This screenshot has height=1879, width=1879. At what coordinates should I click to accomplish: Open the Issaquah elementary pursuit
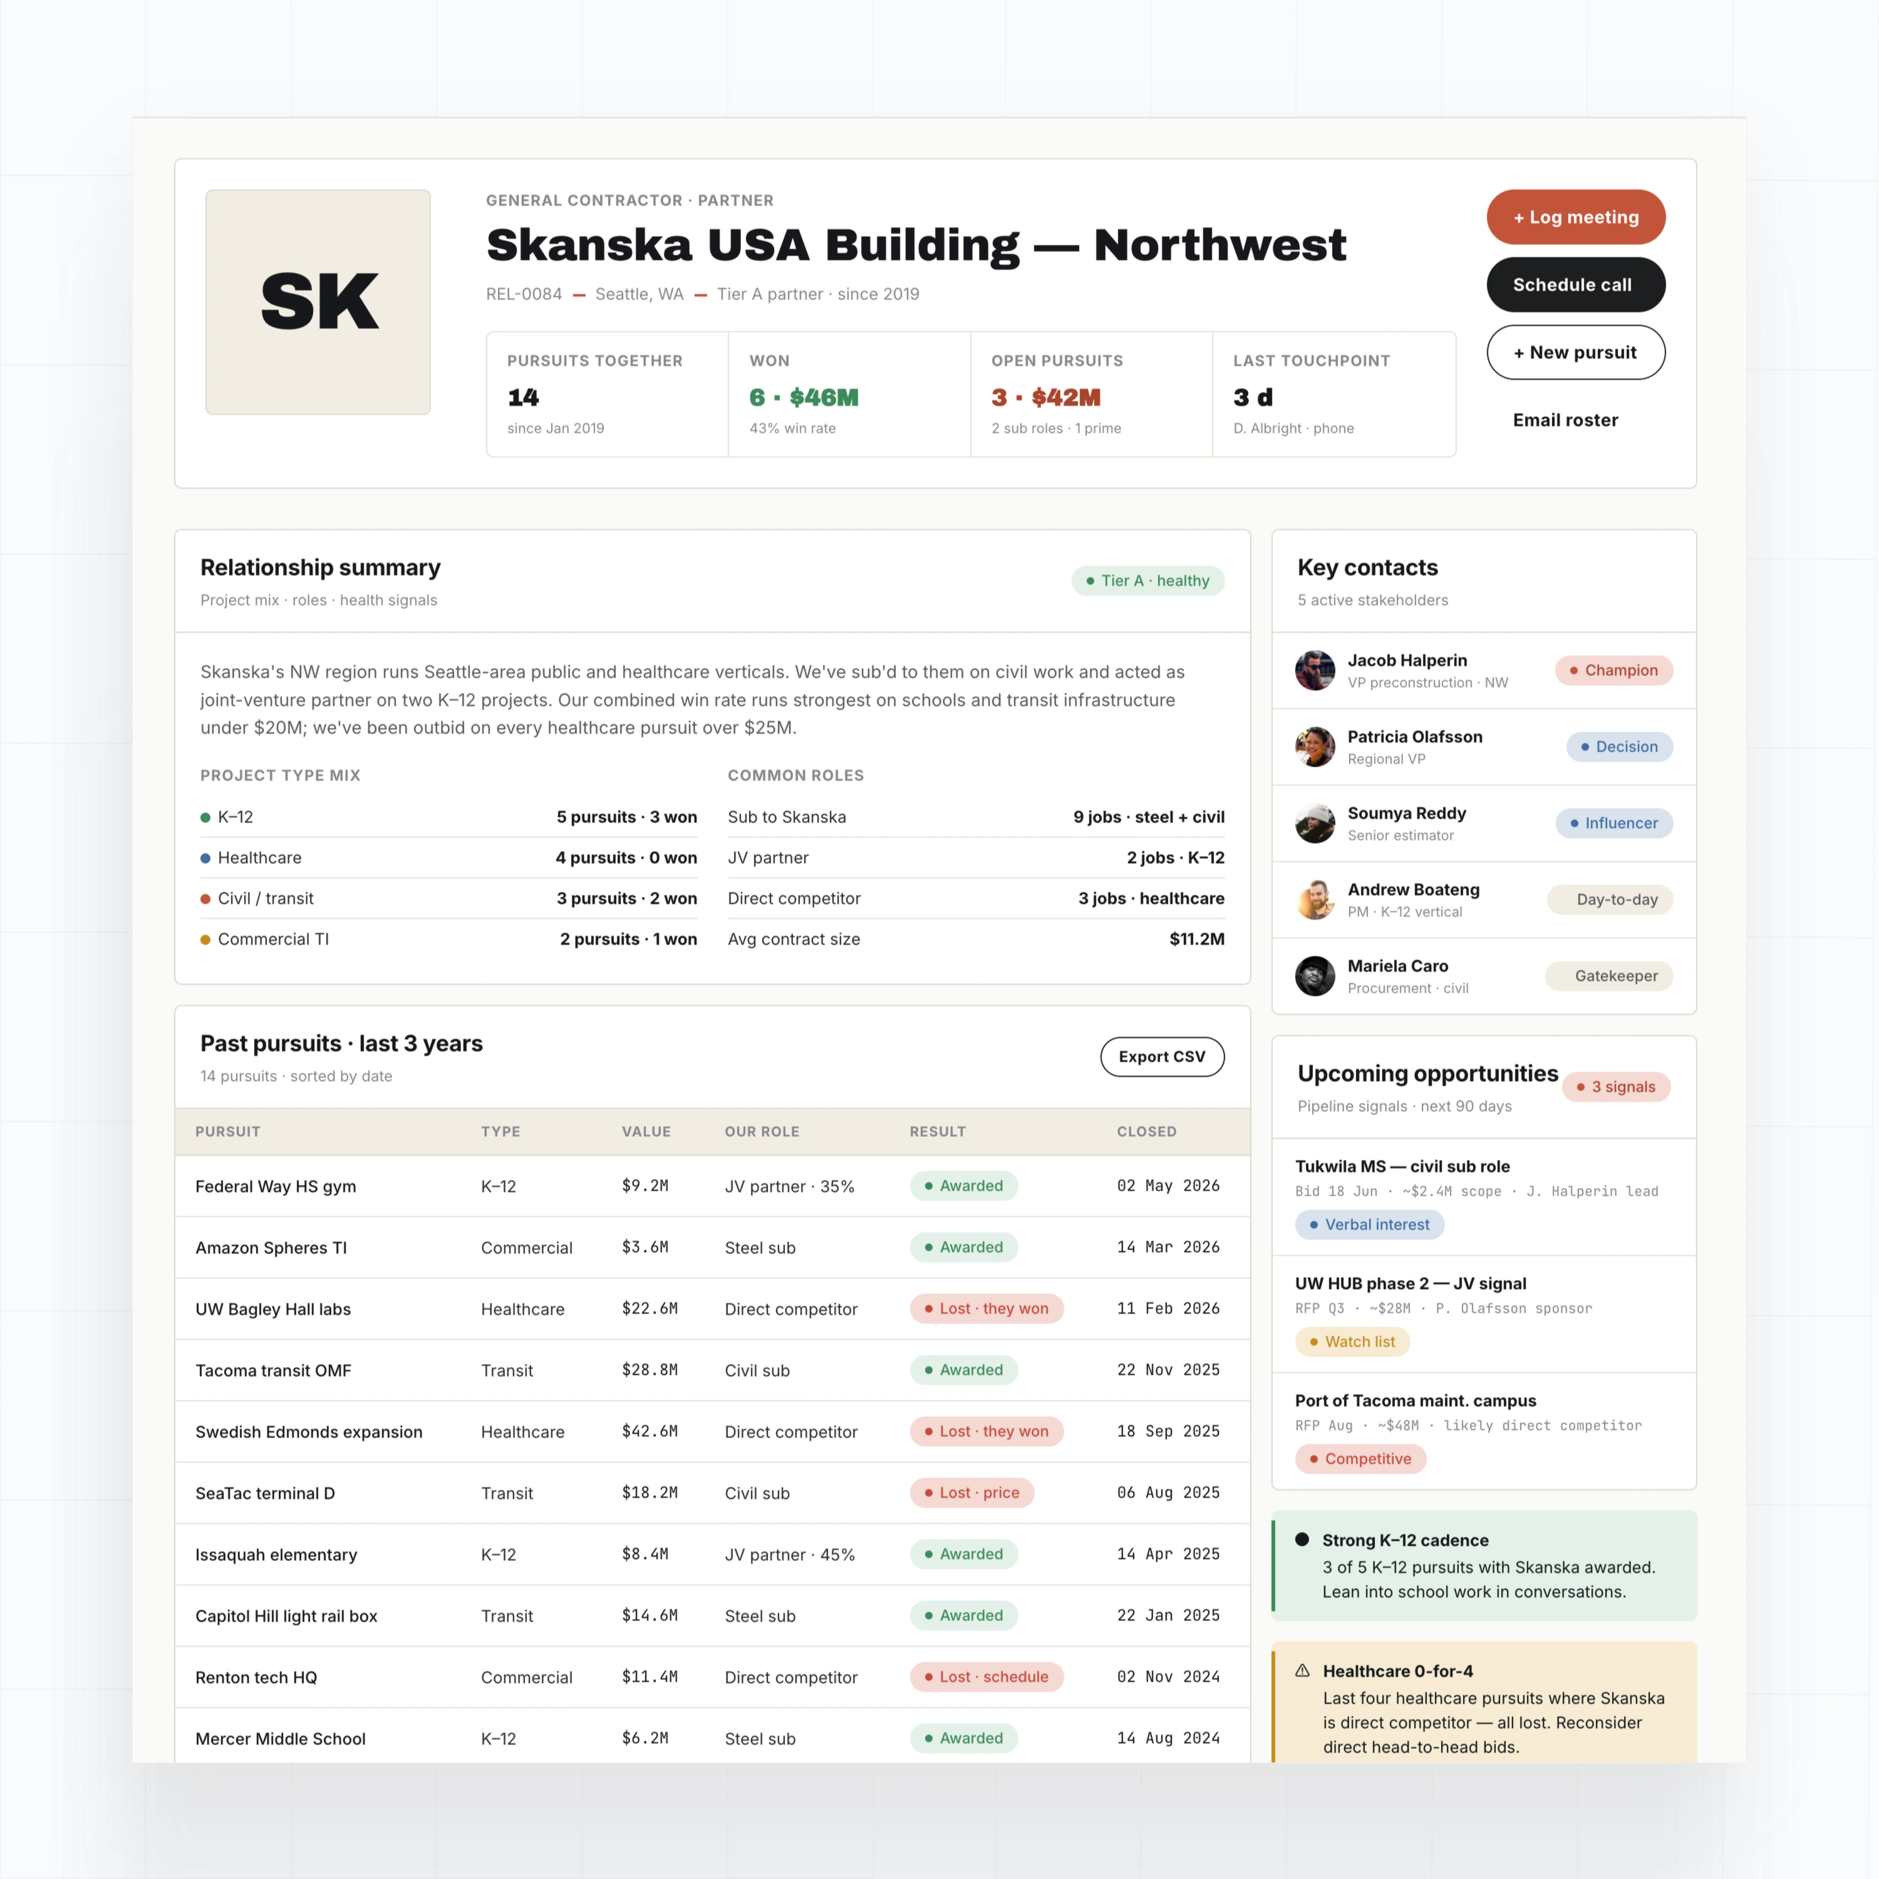coord(713,1554)
